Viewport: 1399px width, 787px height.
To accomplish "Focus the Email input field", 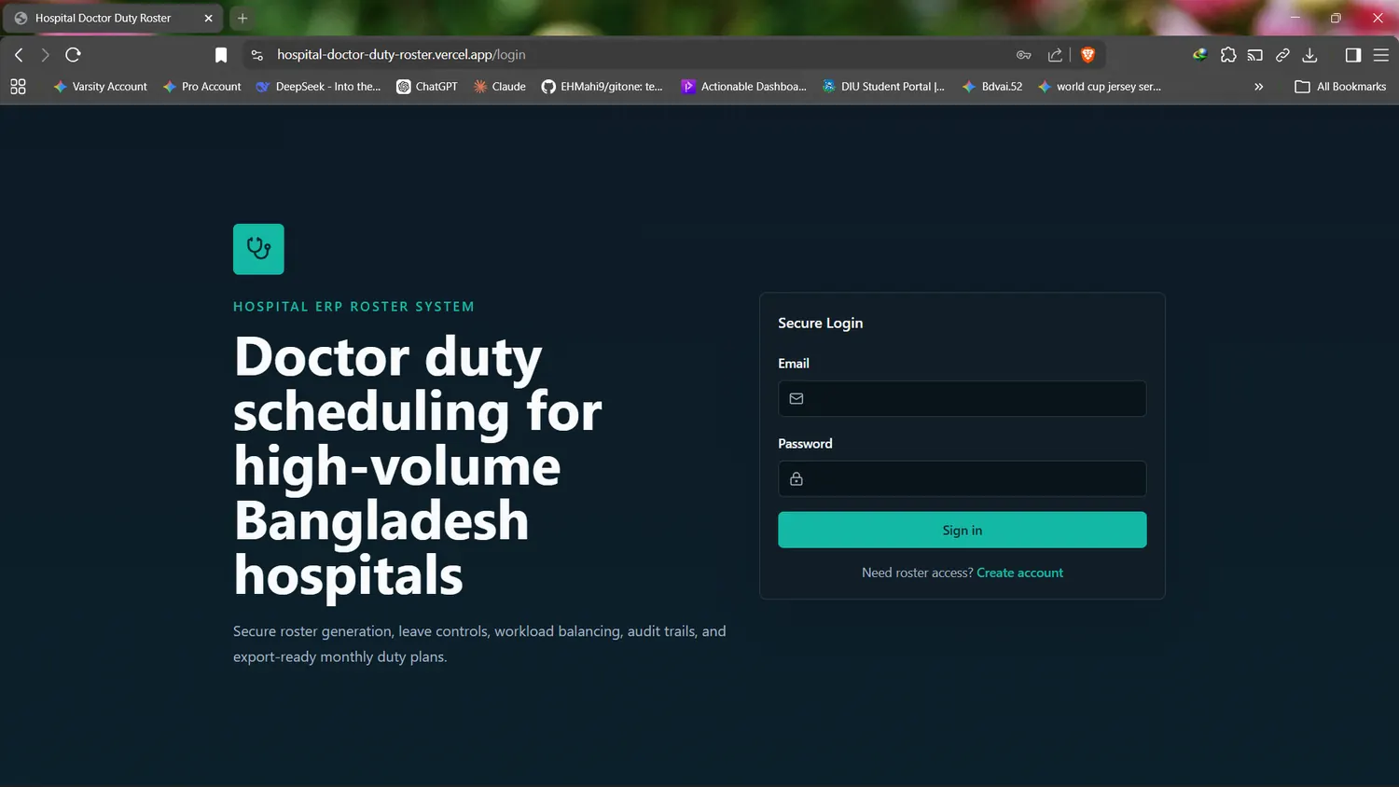I will point(962,398).
